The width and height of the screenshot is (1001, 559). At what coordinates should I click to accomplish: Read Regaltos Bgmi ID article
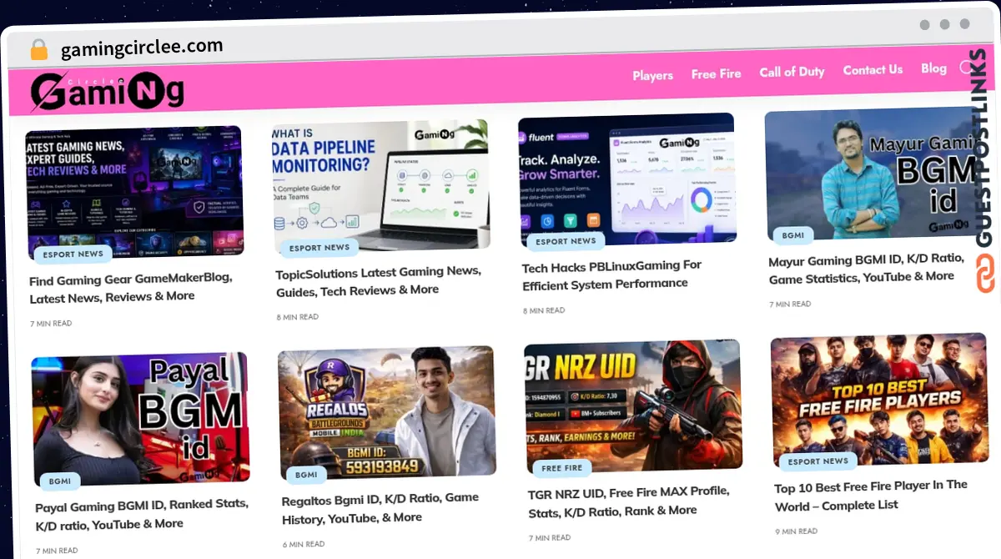(x=380, y=507)
